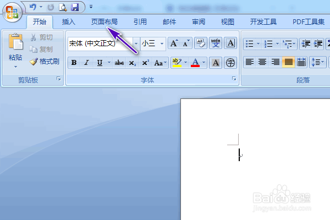Switch to the 插入 tab
Screen dimensions: 330x220
point(69,21)
